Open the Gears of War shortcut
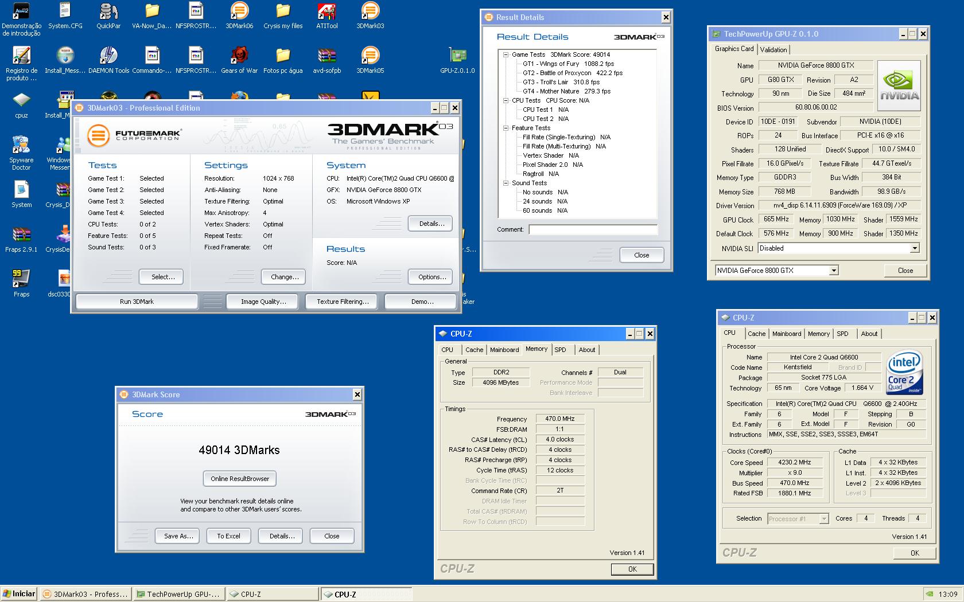Screen dimensions: 964x602 coord(239,60)
